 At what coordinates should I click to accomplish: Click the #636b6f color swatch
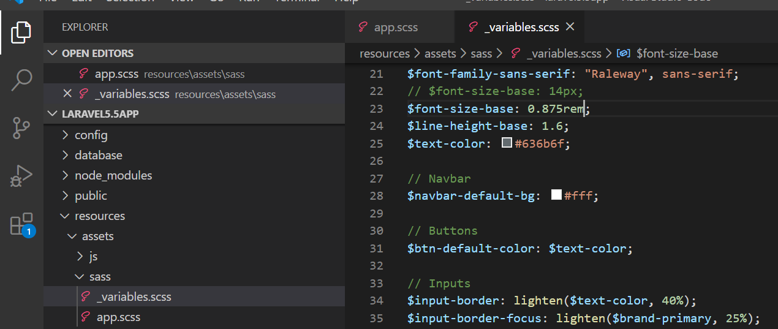[x=507, y=143]
